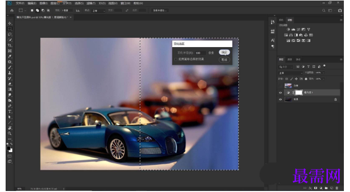The image size is (350, 192).
Task: Choose Subtract from selection mode
Action: [43, 10]
